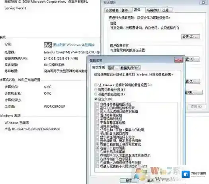Viewport: 209px width, 184px height.
Task: Click the Windows 已激活 status text
Action: coord(17,122)
